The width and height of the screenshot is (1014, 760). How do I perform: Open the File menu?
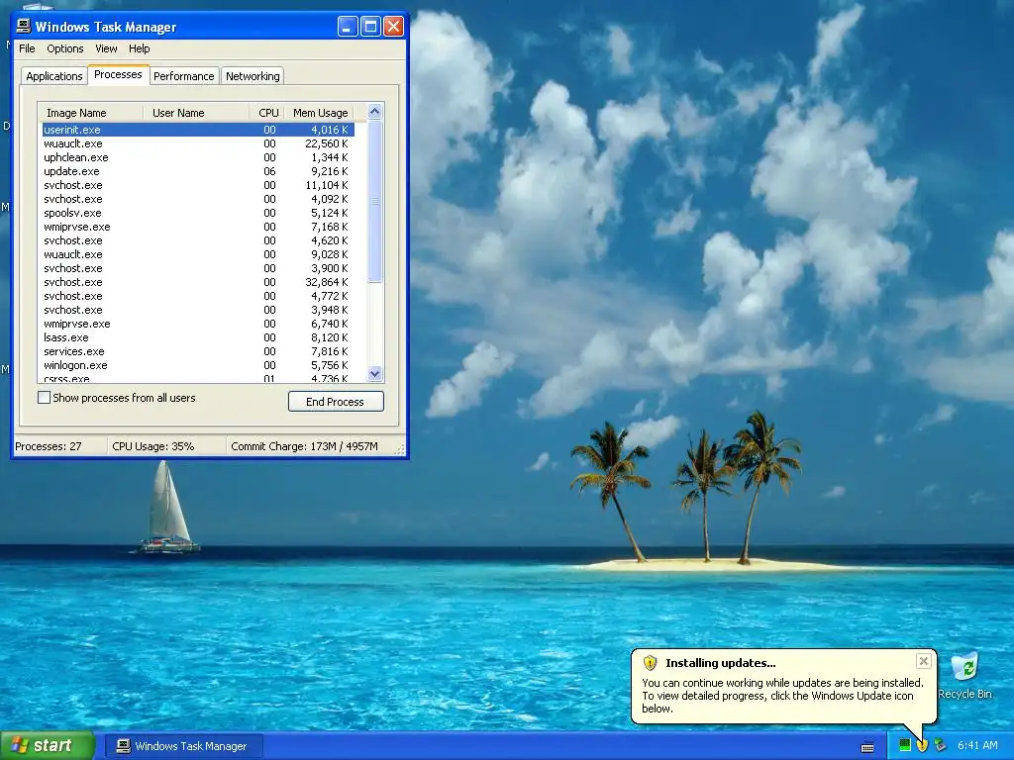(27, 48)
